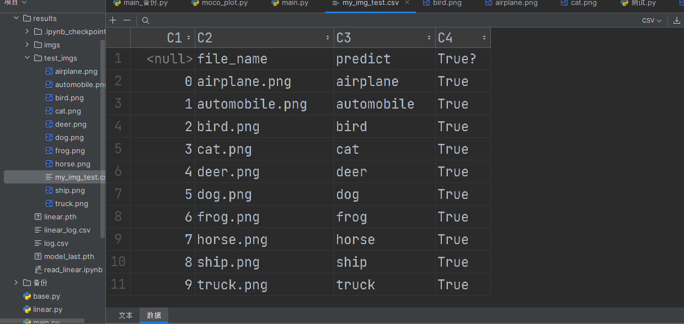Screen dimensions: 684x324
Task: Open the table search magnifier icon
Action: (146, 20)
